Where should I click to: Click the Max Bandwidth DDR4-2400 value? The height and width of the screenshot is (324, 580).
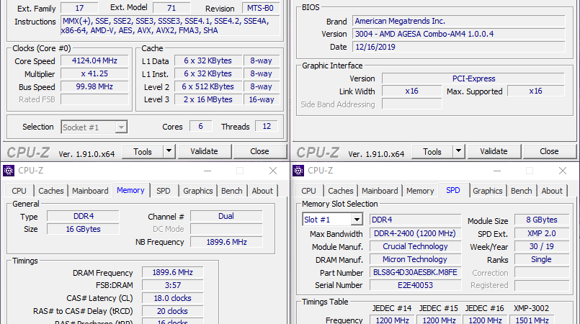point(415,233)
